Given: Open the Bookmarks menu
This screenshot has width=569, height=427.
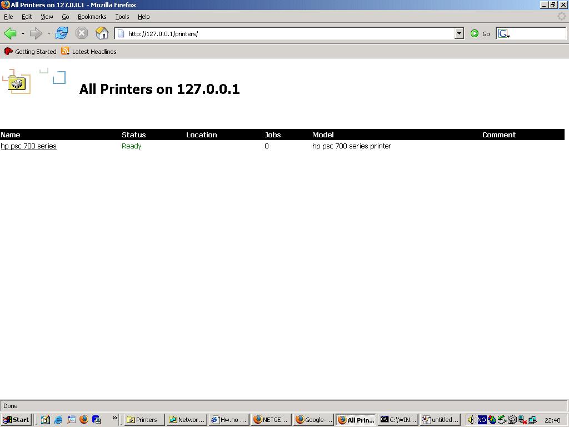Looking at the screenshot, I should click(x=92, y=17).
